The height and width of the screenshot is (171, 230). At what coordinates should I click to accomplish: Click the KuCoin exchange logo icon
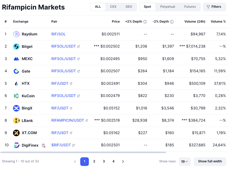[16, 96]
